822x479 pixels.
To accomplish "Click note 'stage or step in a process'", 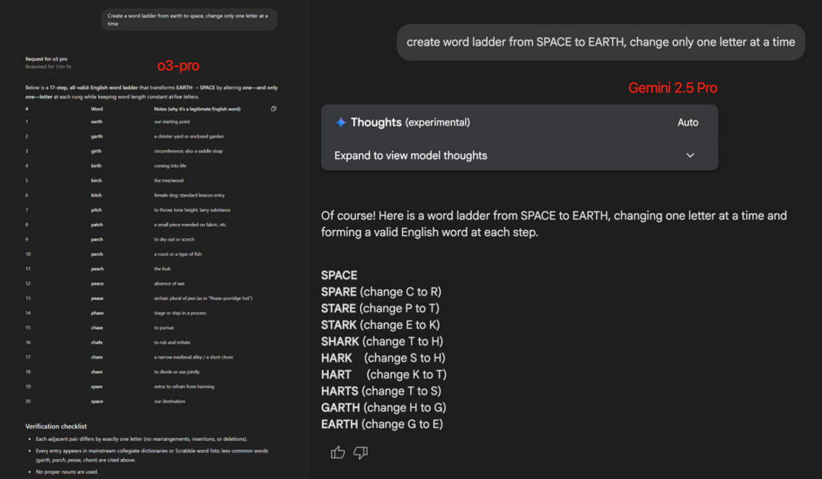I will 180,313.
